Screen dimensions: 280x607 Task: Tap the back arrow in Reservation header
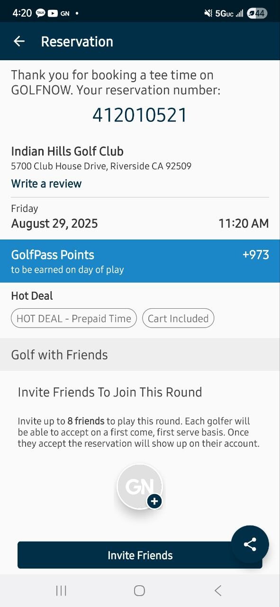click(x=19, y=41)
